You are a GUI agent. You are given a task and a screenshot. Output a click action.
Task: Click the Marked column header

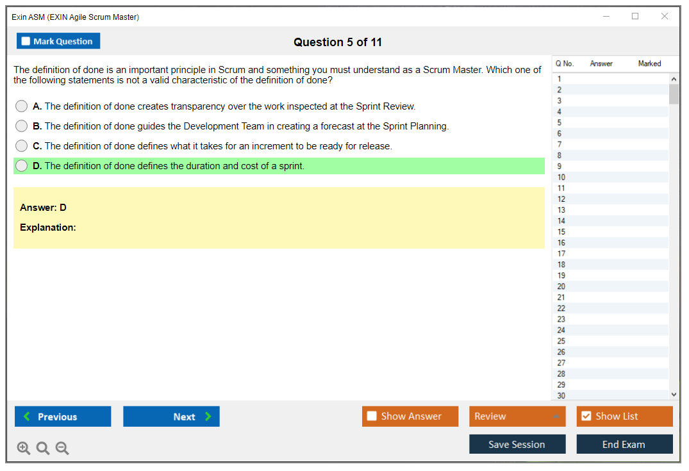pos(649,63)
